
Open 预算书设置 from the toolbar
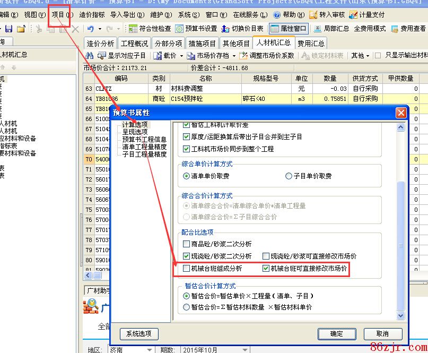180,29
